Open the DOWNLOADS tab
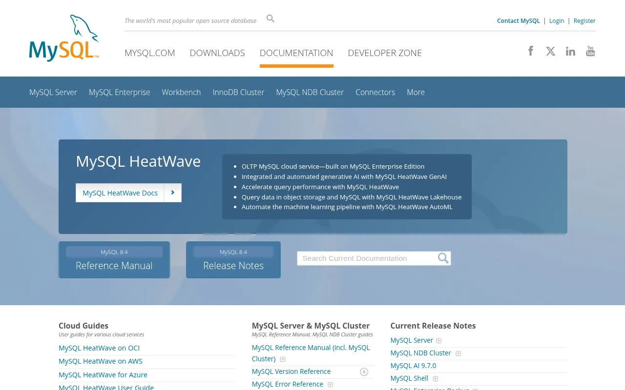Viewport: 625px width, 390px height. point(217,53)
